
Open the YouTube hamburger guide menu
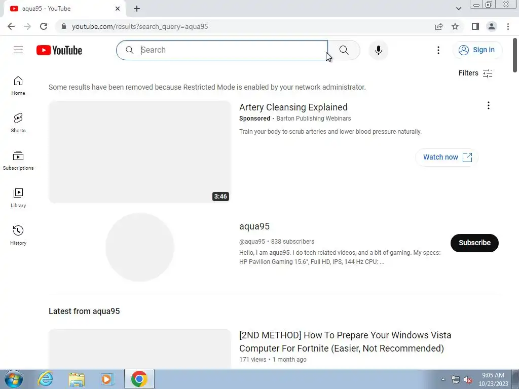click(18, 50)
